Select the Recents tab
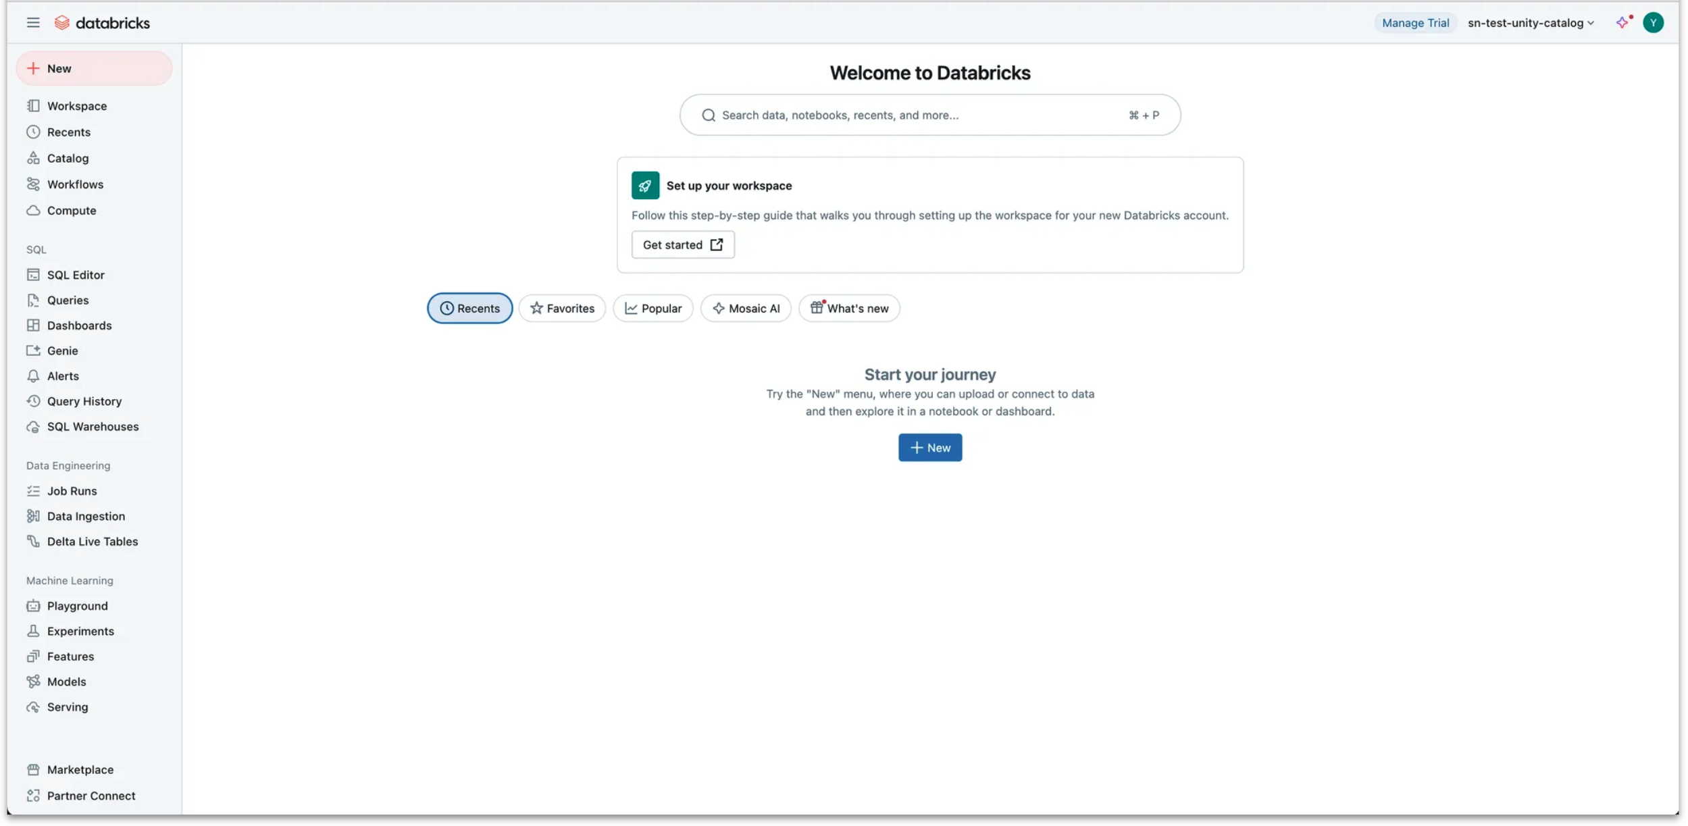 (469, 308)
